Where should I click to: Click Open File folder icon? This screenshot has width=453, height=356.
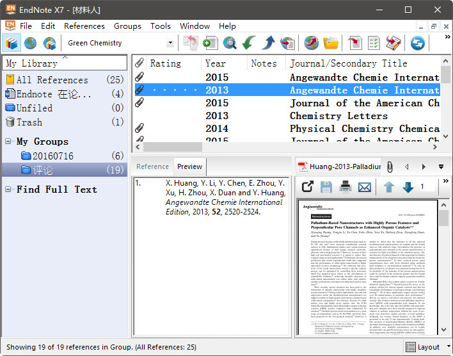331,43
